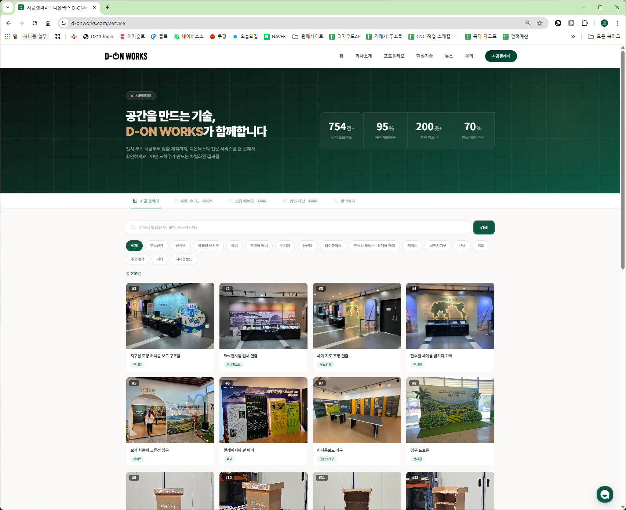
Task: Filter gallery by 인스타 포토존 · 판매용 매대
Action: coord(374,245)
